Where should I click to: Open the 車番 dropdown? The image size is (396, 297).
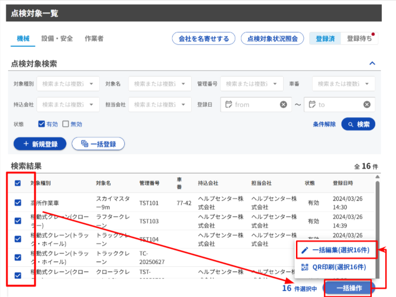[x=343, y=84]
